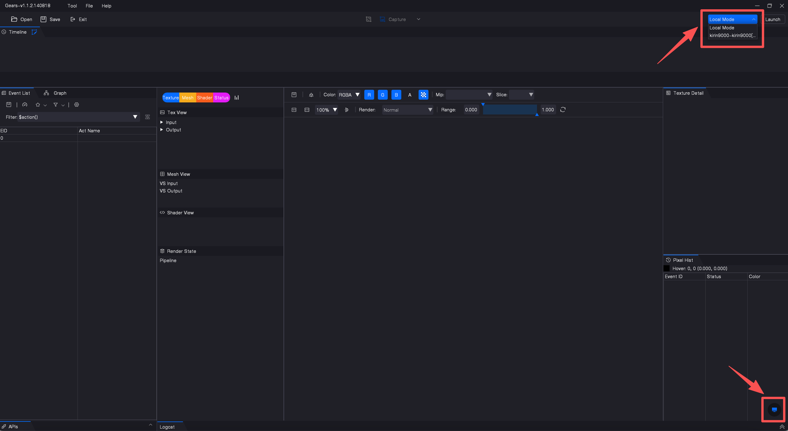Click the Range maximum 1.000 field
Image resolution: width=788 pixels, height=431 pixels.
point(548,110)
